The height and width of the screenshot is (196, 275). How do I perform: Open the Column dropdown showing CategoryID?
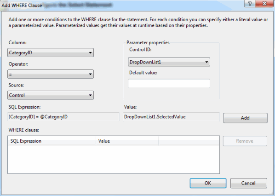[x=51, y=52]
